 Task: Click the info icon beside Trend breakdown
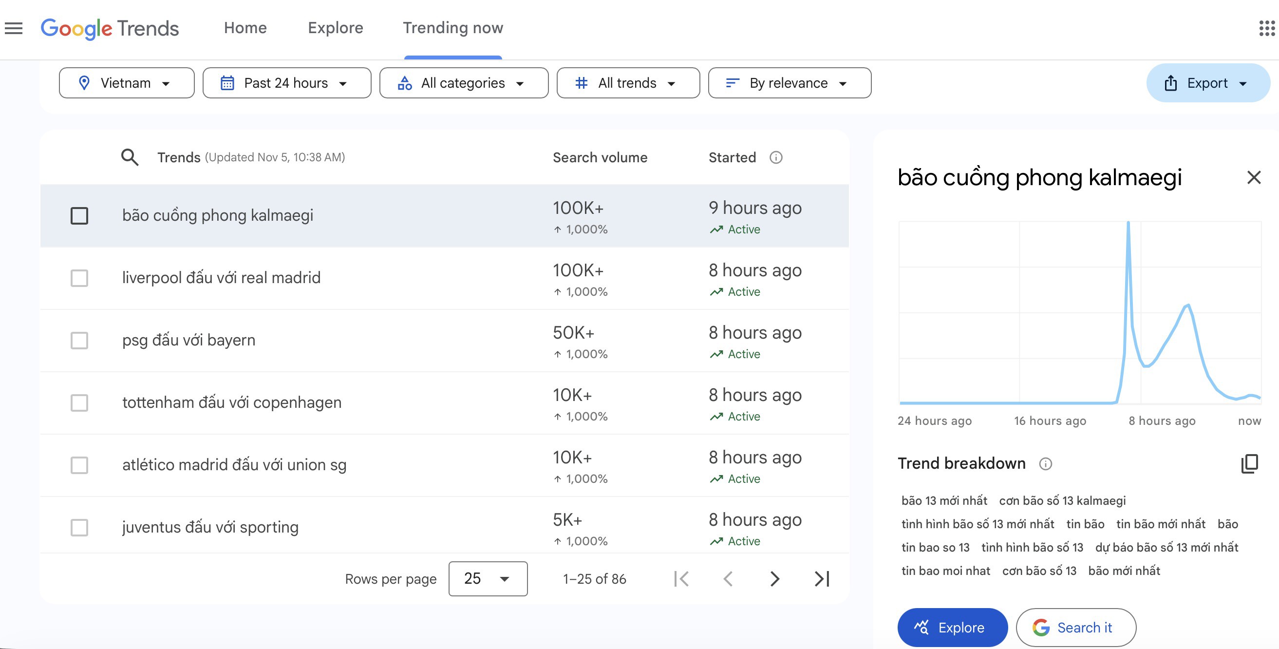click(x=1046, y=464)
